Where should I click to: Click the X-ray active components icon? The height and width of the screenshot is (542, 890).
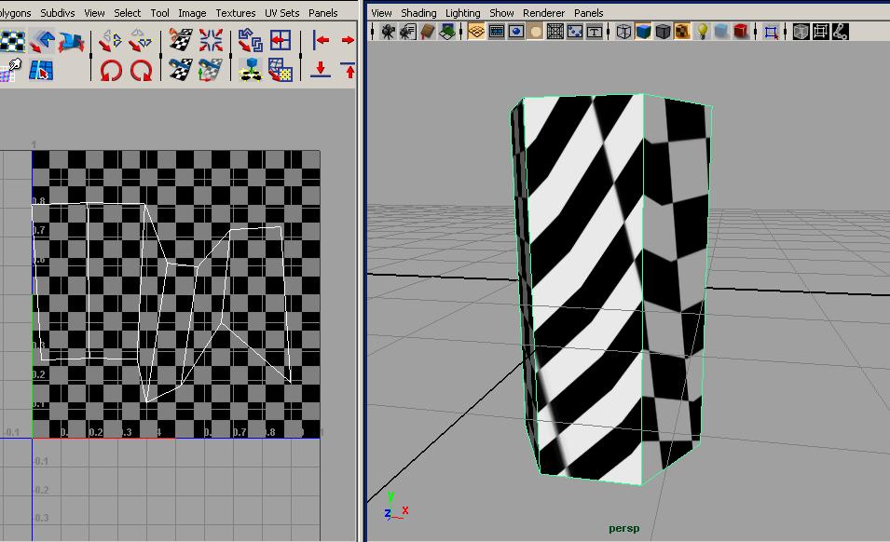(820, 32)
